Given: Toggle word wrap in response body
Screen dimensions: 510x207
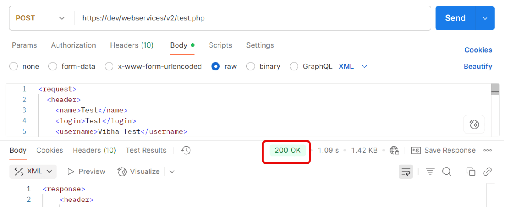Looking at the screenshot, I should click(406, 171).
